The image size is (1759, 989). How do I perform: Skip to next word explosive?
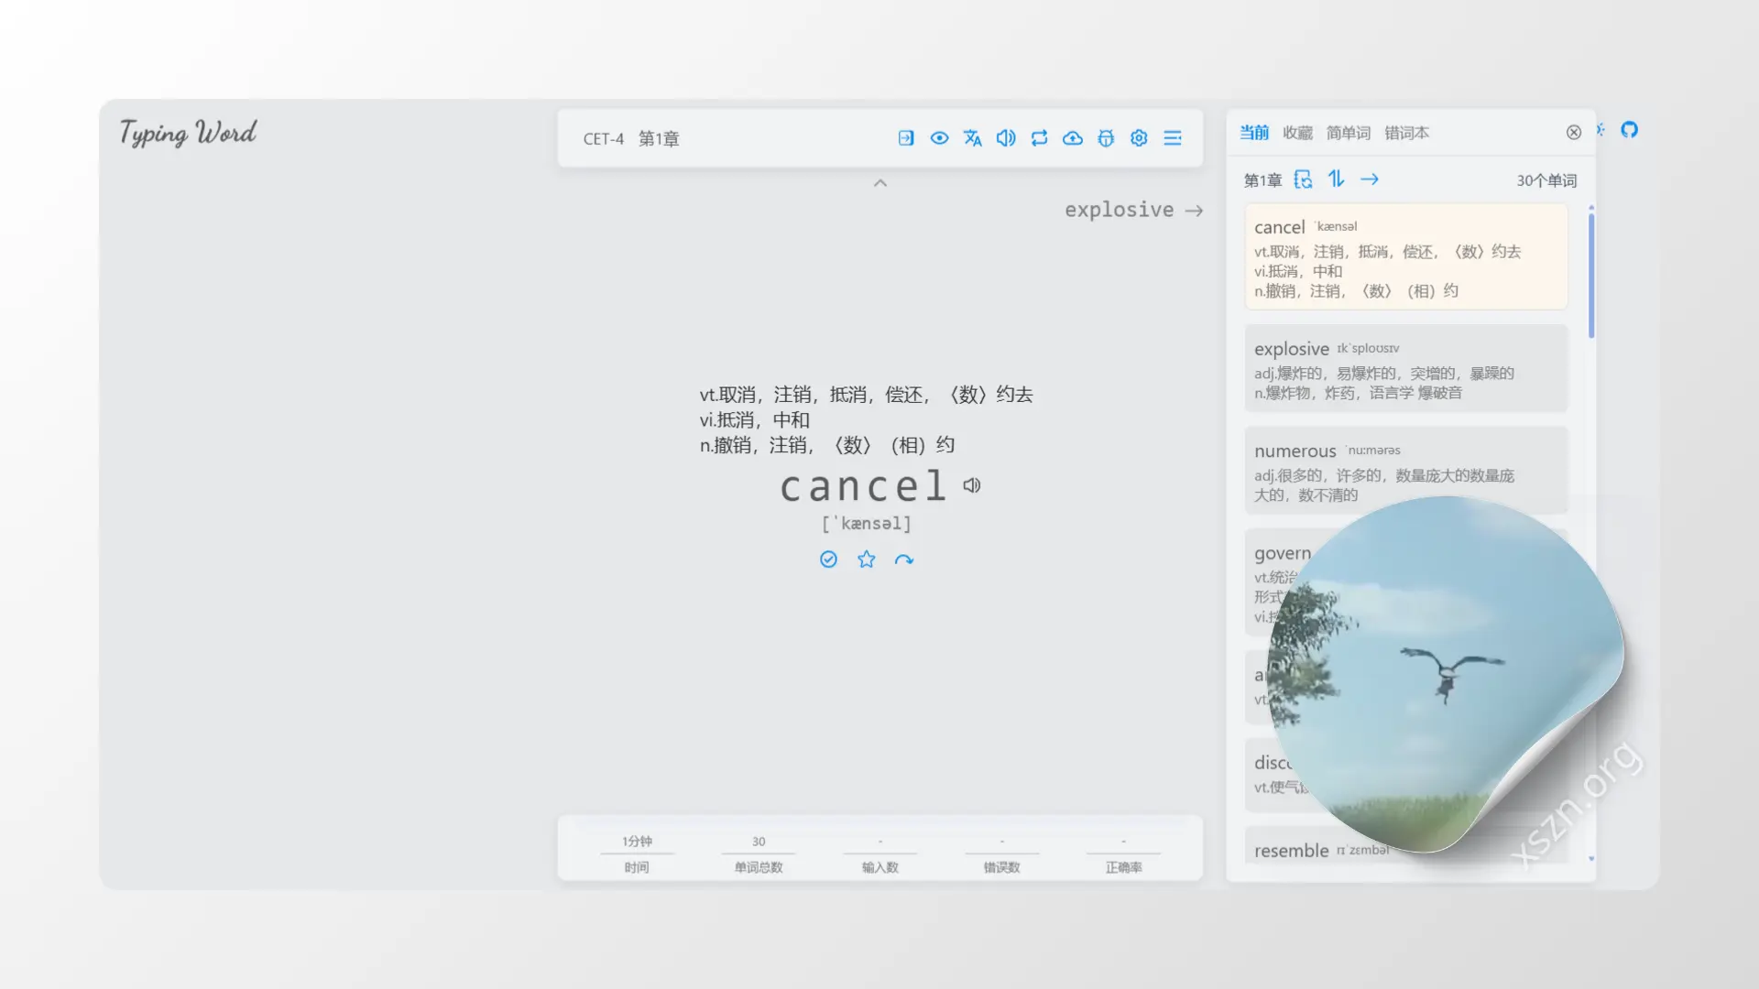1134,210
